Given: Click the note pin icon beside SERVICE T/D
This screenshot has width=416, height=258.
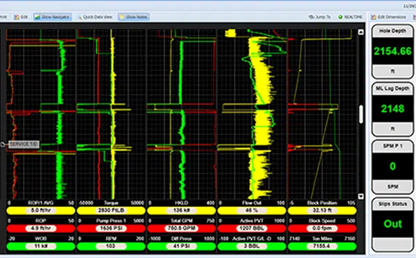Looking at the screenshot, I should 3,144.
